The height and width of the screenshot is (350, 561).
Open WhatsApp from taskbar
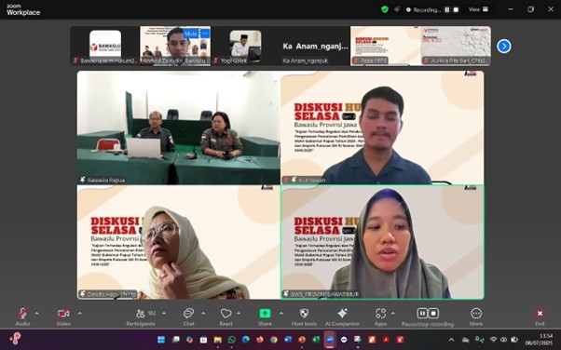tap(231, 339)
